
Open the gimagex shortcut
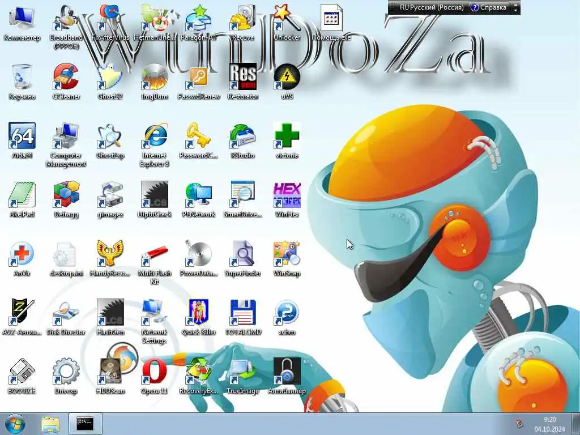110,200
